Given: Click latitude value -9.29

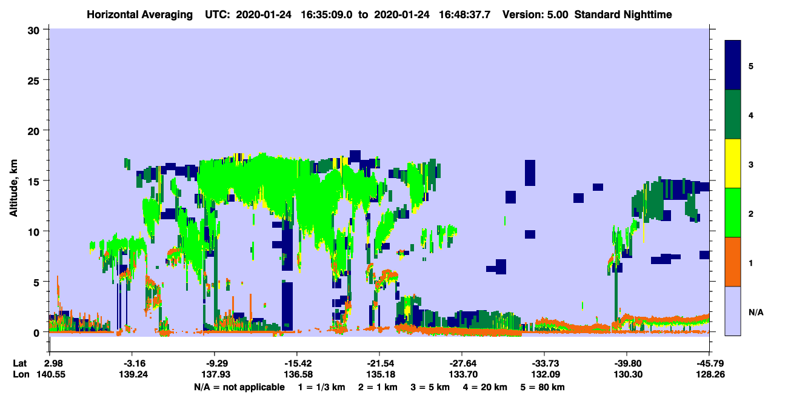Looking at the screenshot, I should click(215, 363).
